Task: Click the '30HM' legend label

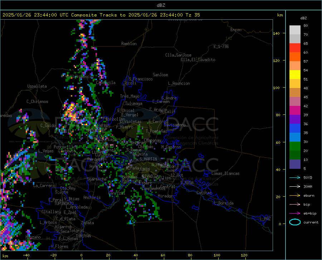Action: tap(308, 187)
